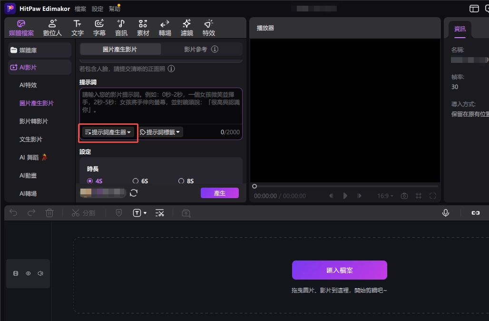Open the 數位人 digital human panel

pos(52,28)
